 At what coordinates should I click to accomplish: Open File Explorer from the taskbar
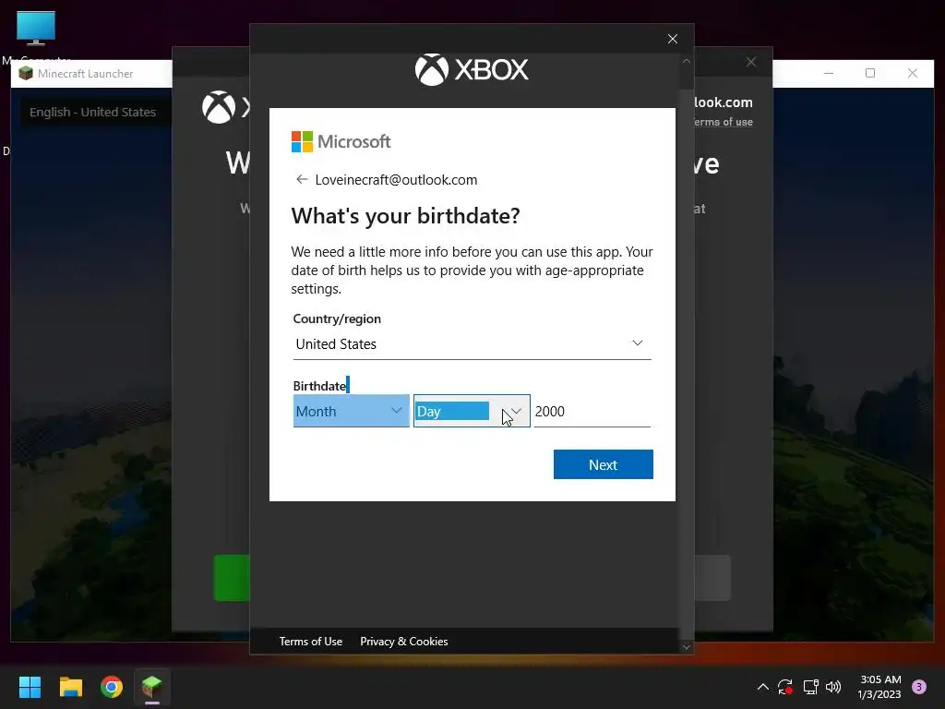click(x=70, y=687)
